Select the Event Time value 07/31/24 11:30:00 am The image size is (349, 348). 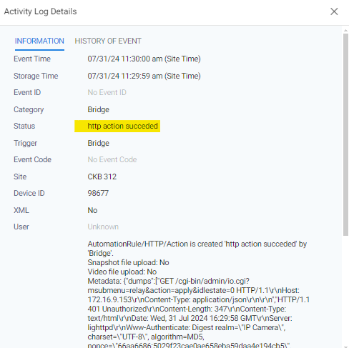[144, 59]
